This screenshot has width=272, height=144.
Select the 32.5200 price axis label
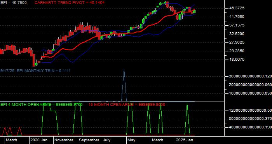pos(237,33)
